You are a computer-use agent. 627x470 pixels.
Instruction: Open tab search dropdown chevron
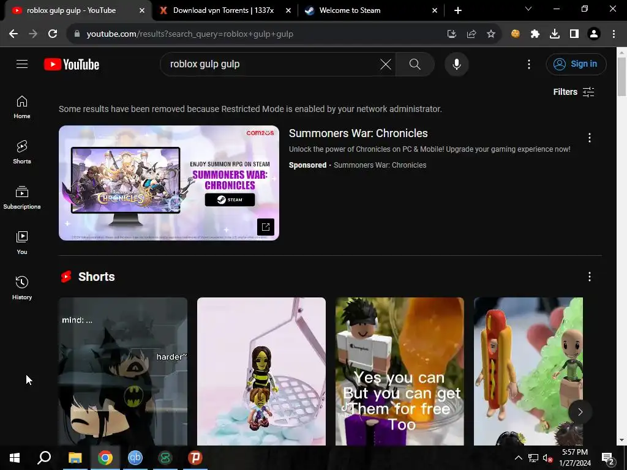point(528,9)
